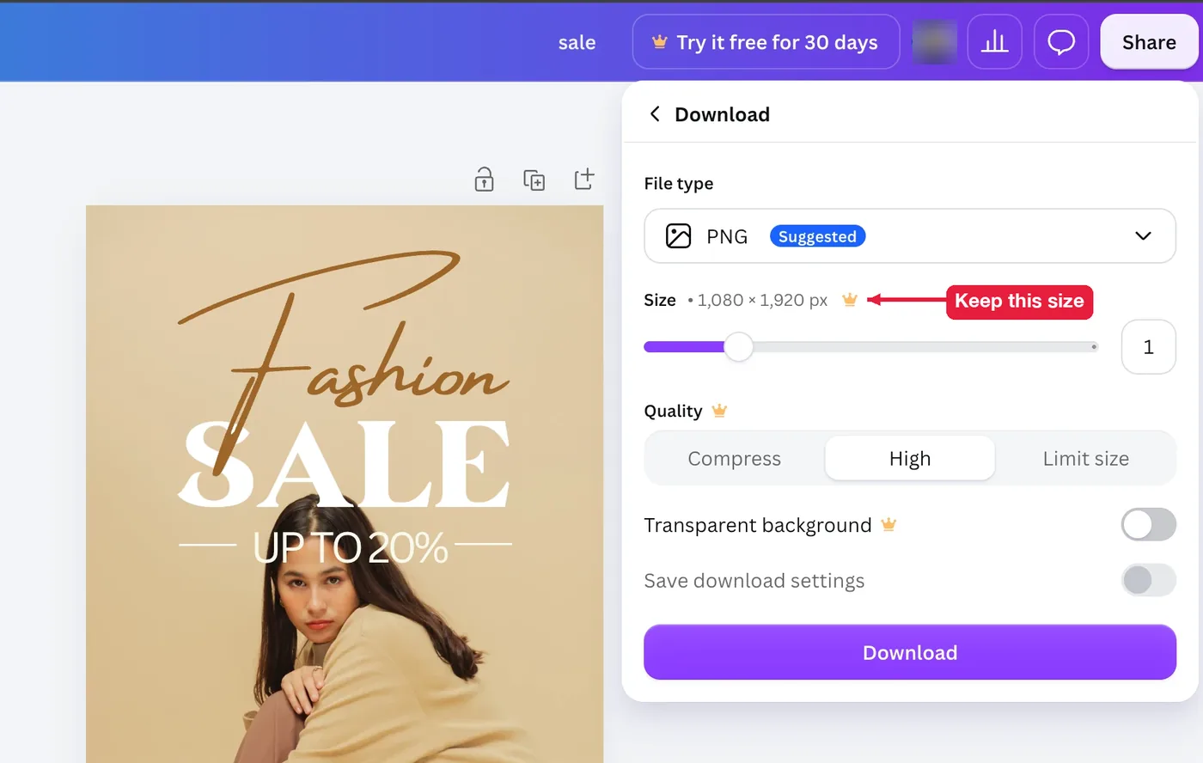Click the 'Download' panel heading
The image size is (1203, 763).
[722, 114]
